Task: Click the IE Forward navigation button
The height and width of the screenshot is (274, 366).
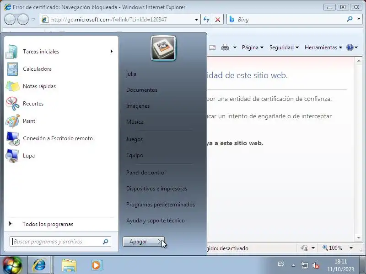Action: (23, 19)
